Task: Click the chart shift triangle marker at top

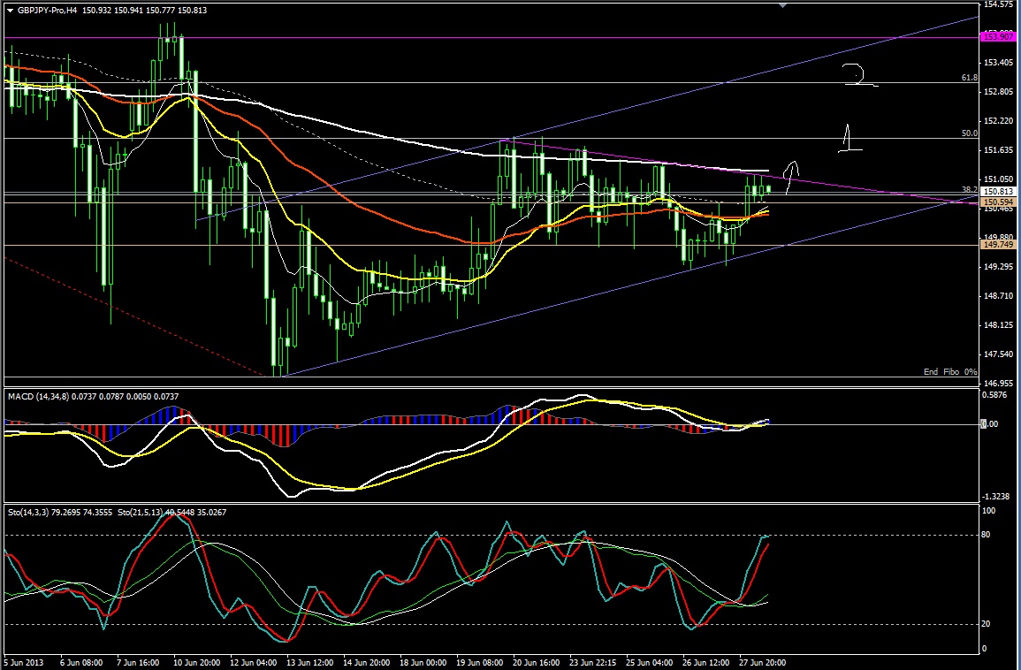Action: (782, 5)
